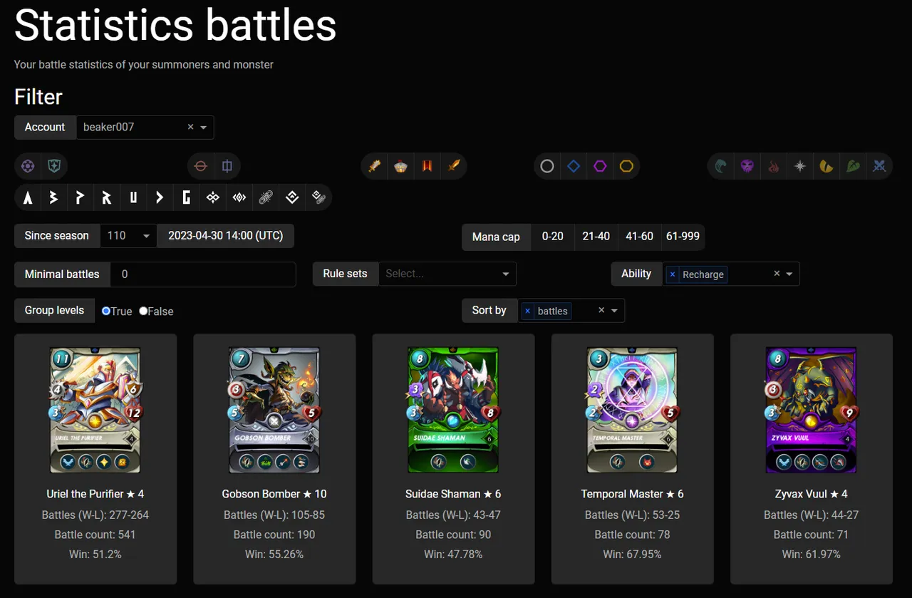This screenshot has width=912, height=598.
Task: Filter by the gold octagon Legendary rarity
Action: point(626,167)
